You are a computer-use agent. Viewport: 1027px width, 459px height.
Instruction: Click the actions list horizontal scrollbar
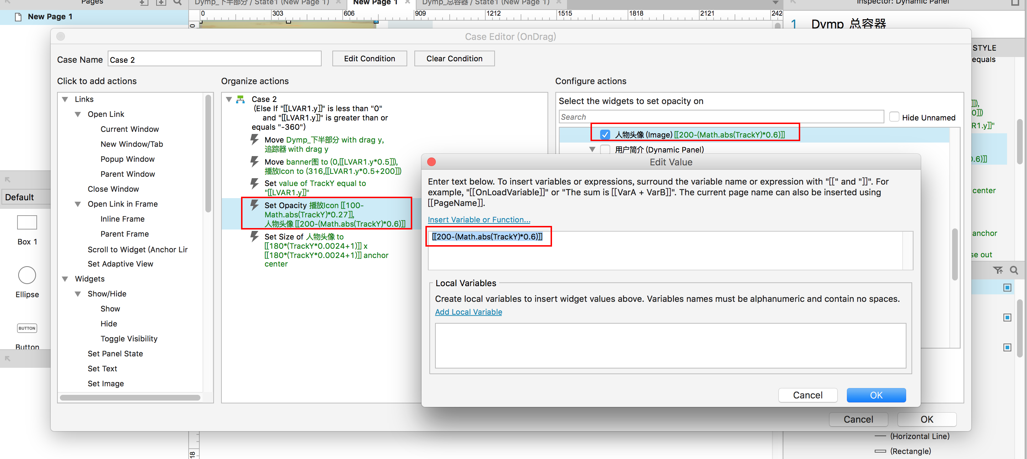(130, 397)
